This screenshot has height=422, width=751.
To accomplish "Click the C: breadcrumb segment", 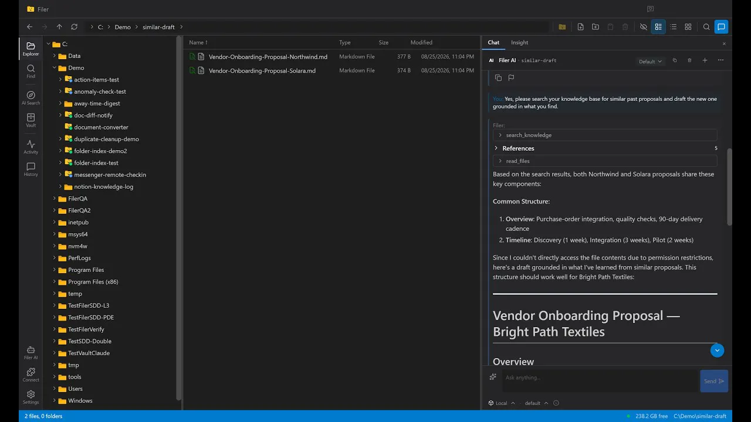I will click(100, 27).
